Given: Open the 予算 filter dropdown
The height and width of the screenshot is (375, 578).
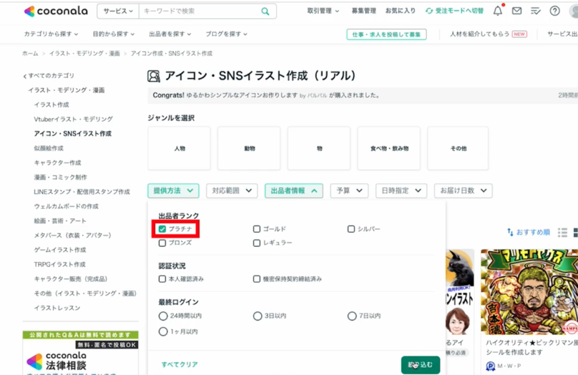Looking at the screenshot, I should pyautogui.click(x=349, y=191).
